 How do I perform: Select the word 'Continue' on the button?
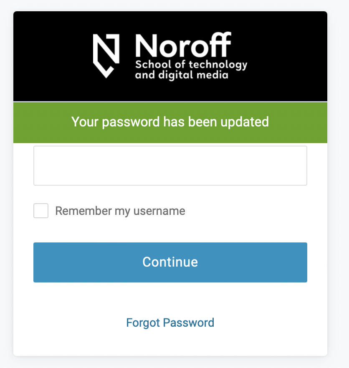coord(170,262)
